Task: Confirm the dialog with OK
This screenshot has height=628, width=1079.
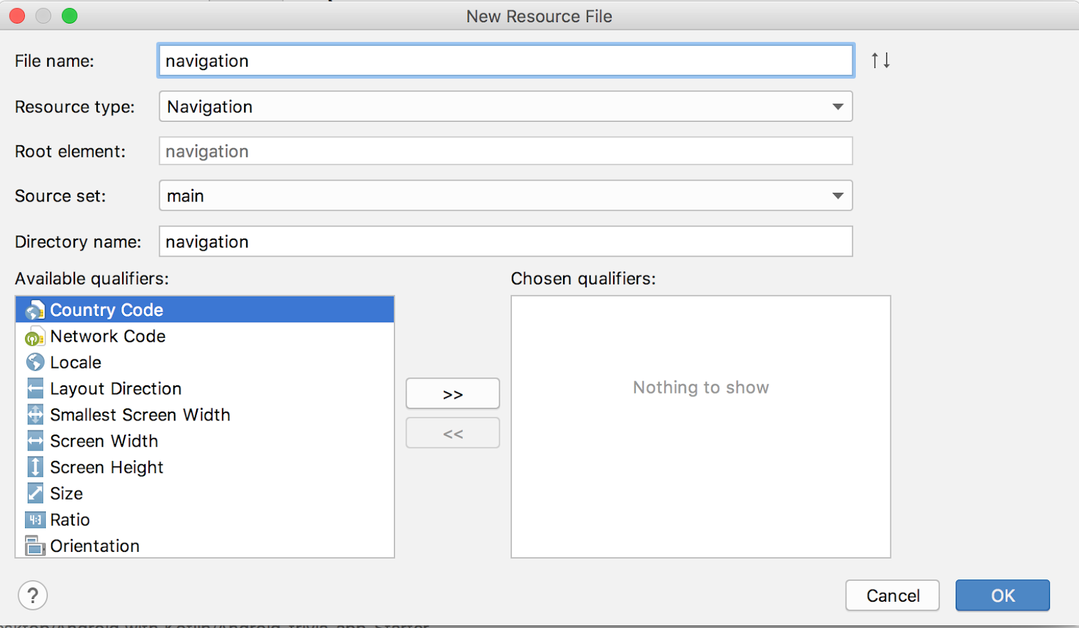Action: [x=1002, y=596]
